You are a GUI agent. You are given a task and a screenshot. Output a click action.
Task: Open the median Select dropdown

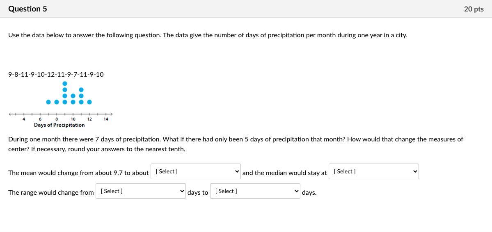click(x=373, y=171)
